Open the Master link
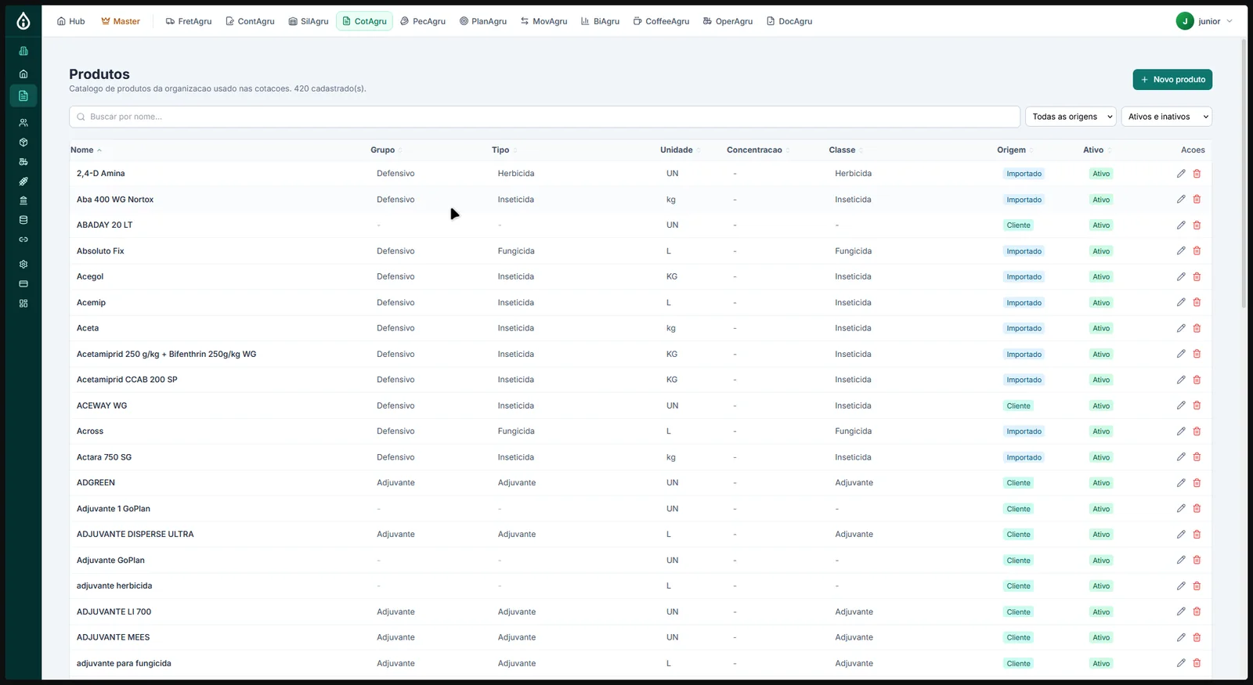Screen dimensions: 1253x685 tap(121, 21)
